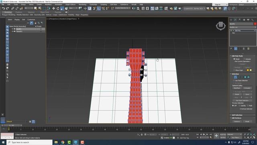Toggle visibility eye of Plane001 in explorer
This screenshot has height=145, width=257.
(12, 31)
